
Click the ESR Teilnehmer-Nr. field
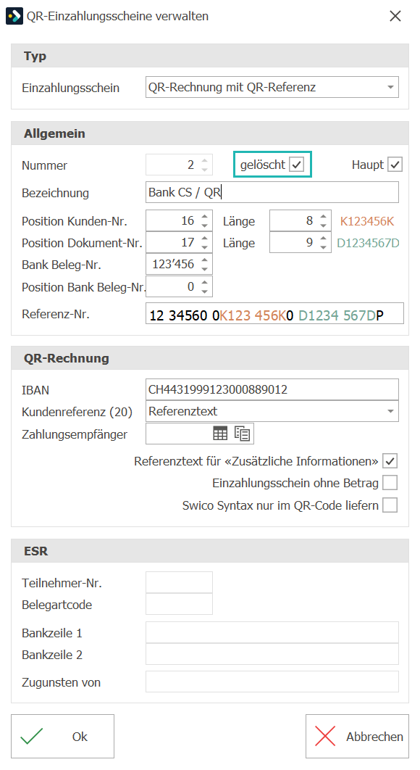click(179, 582)
